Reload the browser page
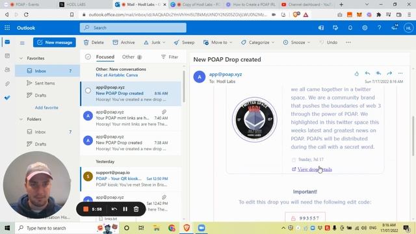The width and height of the screenshot is (416, 234). [26, 14]
